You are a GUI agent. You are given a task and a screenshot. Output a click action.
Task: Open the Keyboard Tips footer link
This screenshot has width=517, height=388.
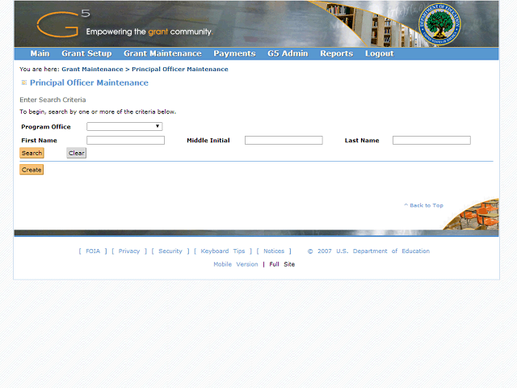click(223, 251)
